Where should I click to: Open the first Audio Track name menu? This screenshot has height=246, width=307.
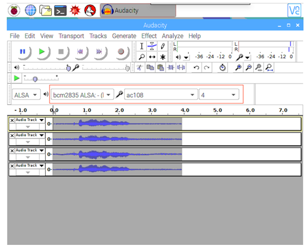(30, 120)
